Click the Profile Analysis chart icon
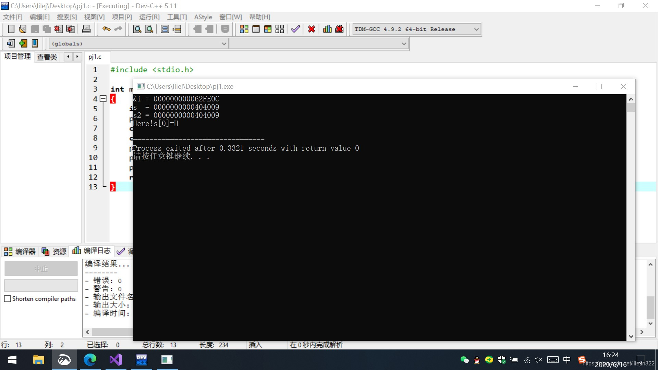Viewport: 658px width, 370px height. point(327,29)
